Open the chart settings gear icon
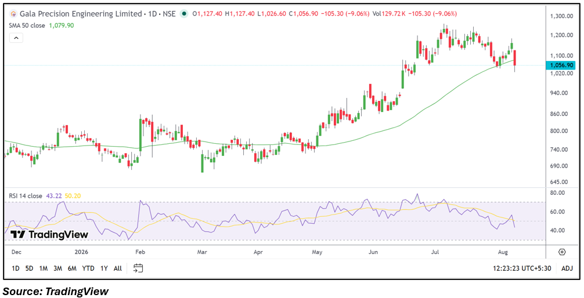Screen dimensions: 584x298 (x=562, y=252)
